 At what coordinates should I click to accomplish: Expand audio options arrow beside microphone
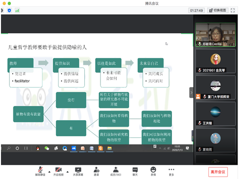click(x=49, y=172)
